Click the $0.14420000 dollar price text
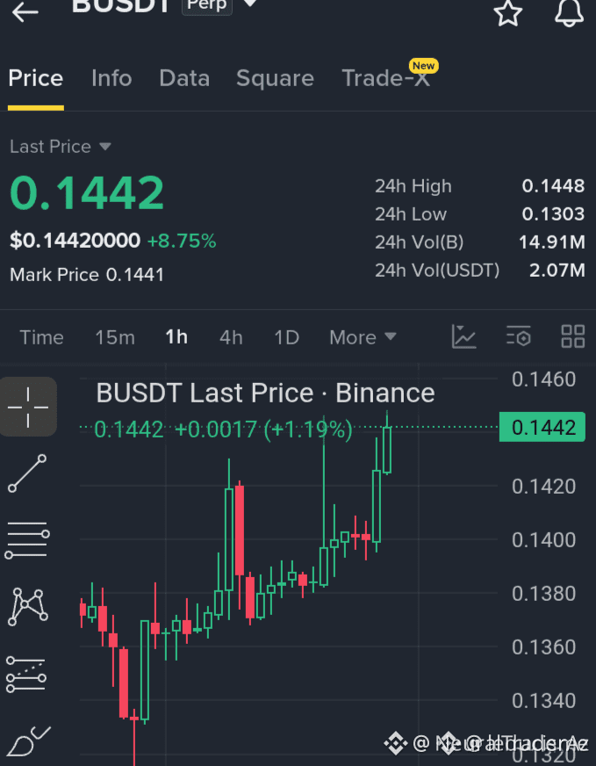596x766 pixels. pos(75,241)
